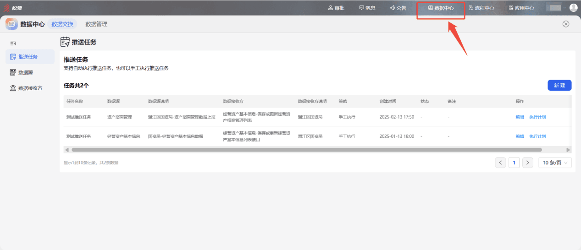
Task: Open 流程中心 in the top navigation
Action: (x=481, y=8)
